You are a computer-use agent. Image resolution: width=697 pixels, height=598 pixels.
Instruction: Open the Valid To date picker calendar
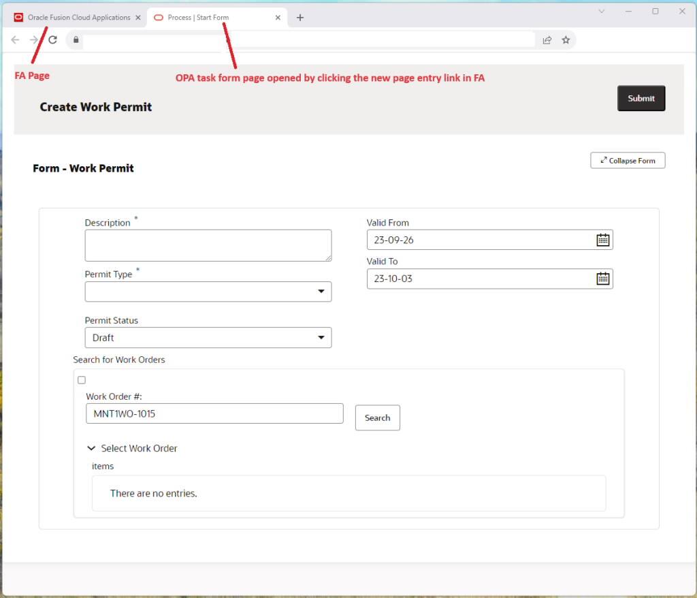[602, 278]
